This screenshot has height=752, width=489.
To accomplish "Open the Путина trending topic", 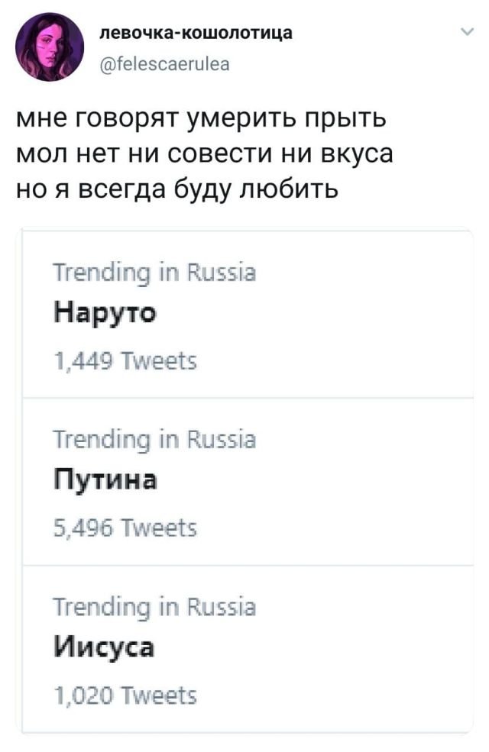I will tap(106, 481).
